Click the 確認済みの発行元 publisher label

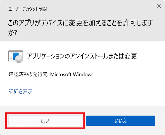click(x=29, y=74)
